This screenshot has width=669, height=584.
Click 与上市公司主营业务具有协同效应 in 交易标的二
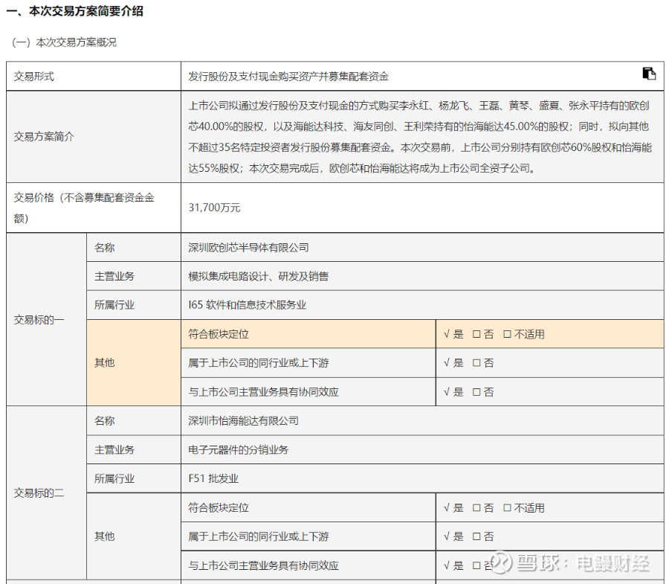click(x=308, y=565)
